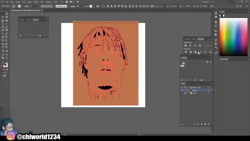This screenshot has width=250, height=141.
Task: Select the Layer 2 copy row
Action: click(196, 88)
